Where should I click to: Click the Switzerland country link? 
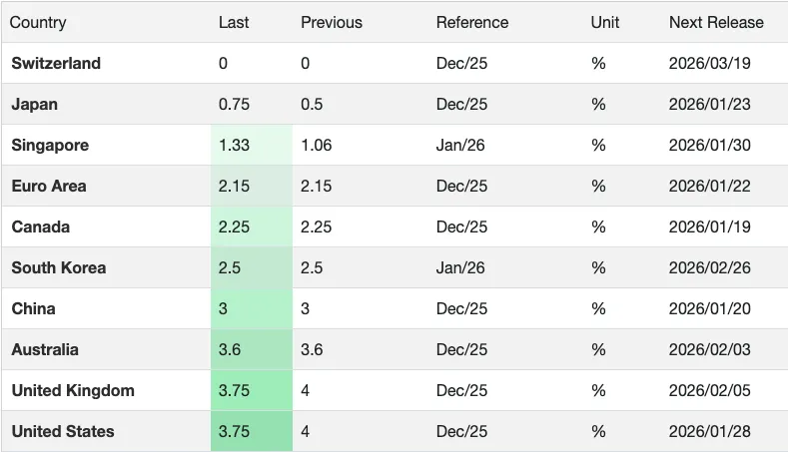click(x=56, y=63)
